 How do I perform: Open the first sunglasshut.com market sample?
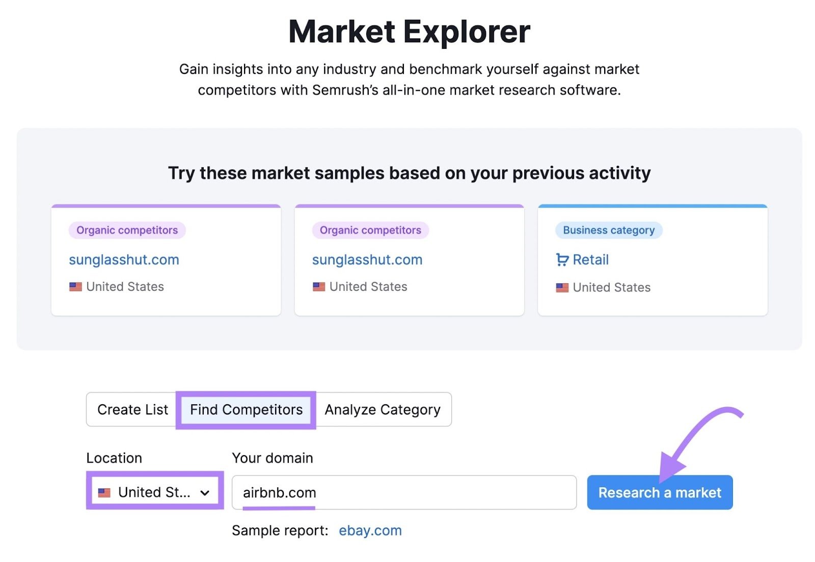click(x=124, y=260)
